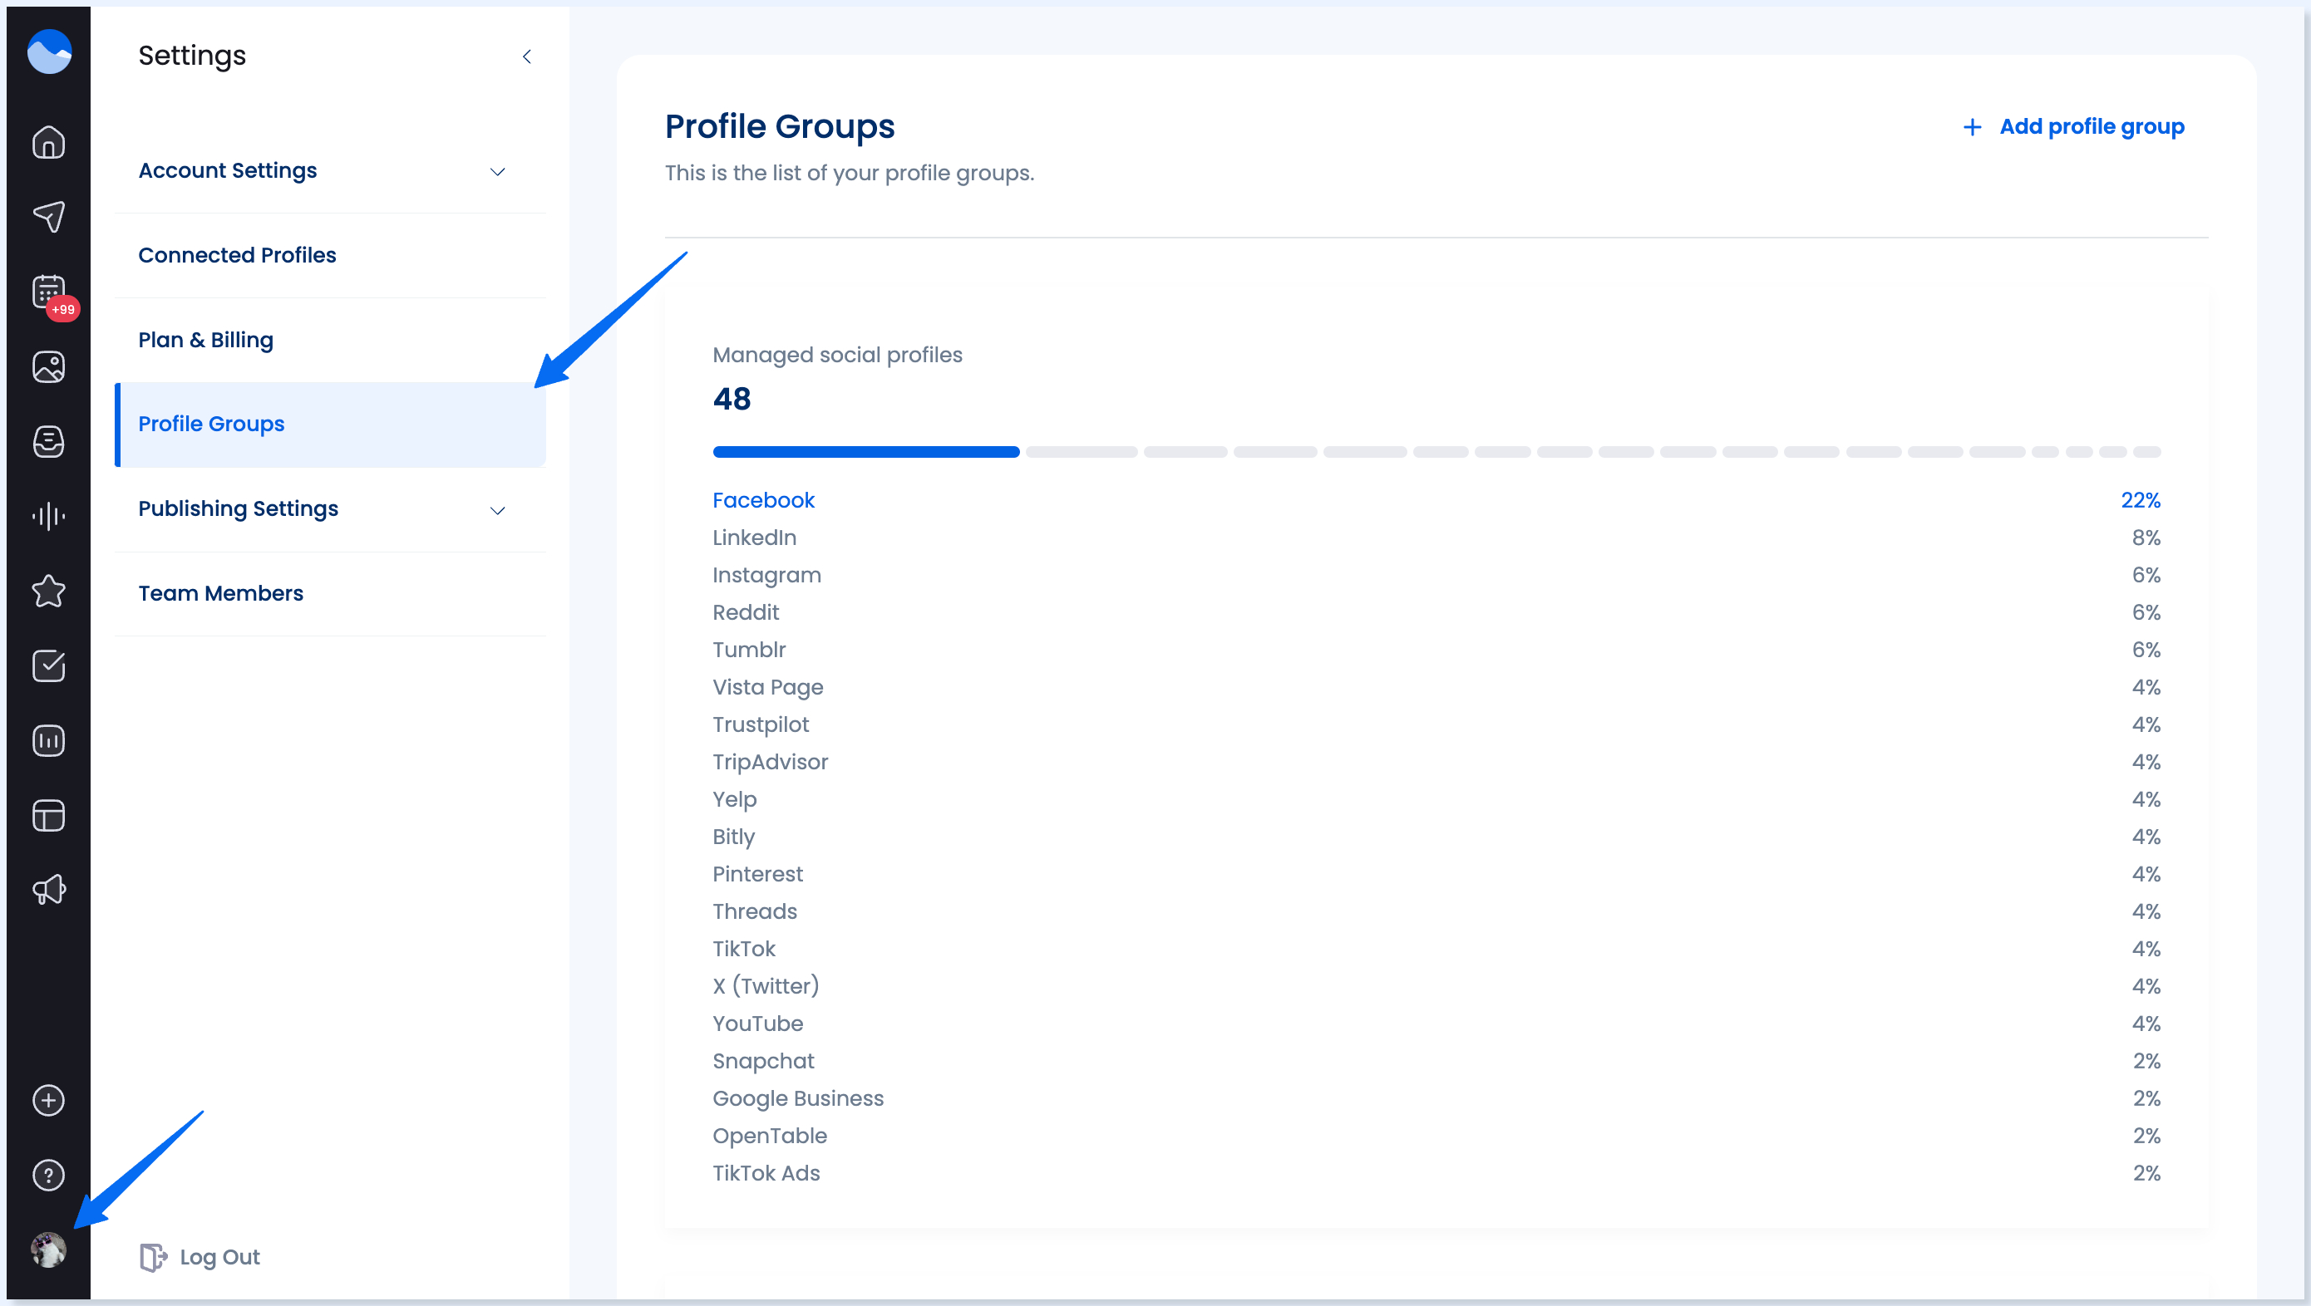Select the Instagram row label
Screen dimensions: 2311x1306
tap(766, 575)
